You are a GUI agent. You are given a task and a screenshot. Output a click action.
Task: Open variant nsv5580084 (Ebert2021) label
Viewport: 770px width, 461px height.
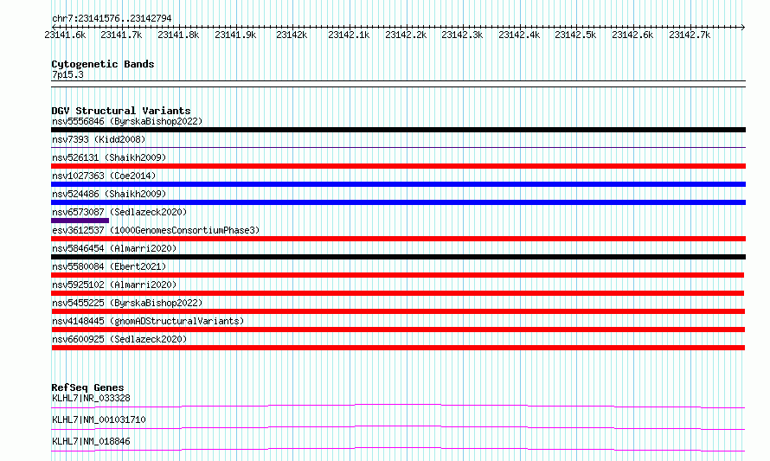tap(109, 267)
